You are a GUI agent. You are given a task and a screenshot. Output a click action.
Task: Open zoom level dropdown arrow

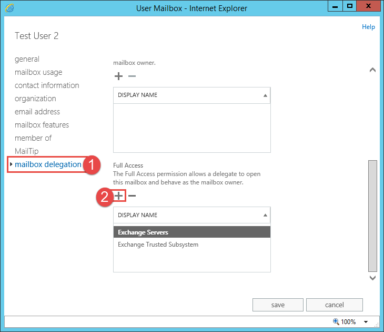(x=366, y=321)
